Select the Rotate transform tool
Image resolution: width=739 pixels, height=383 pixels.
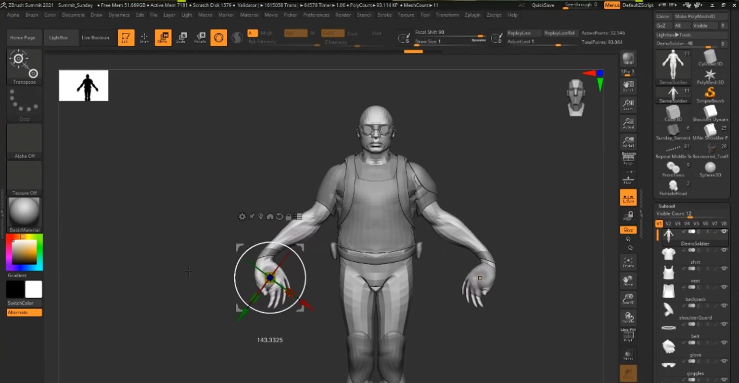pos(200,38)
